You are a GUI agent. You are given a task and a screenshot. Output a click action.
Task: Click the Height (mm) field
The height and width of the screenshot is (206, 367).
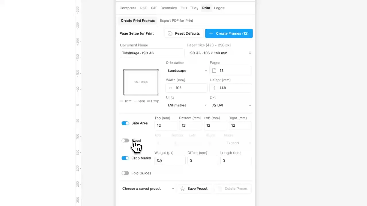[x=231, y=88]
